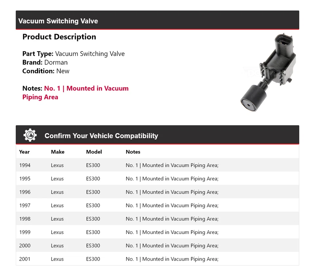315x276 pixels.
Task: Click ES300 in the 1999 row
Action: (93, 232)
